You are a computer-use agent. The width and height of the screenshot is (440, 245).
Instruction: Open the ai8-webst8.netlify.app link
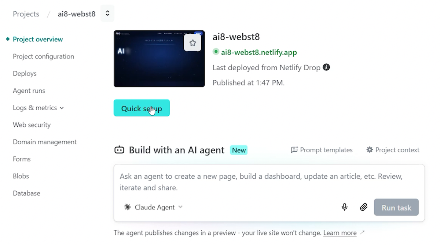(x=259, y=52)
